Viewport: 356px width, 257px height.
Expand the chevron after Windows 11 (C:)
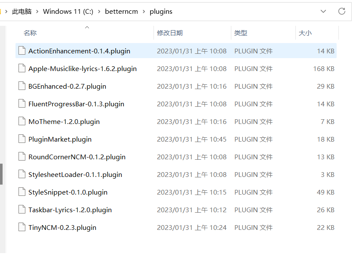pyautogui.click(x=99, y=11)
